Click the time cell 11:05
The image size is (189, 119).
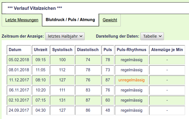coord(41,70)
